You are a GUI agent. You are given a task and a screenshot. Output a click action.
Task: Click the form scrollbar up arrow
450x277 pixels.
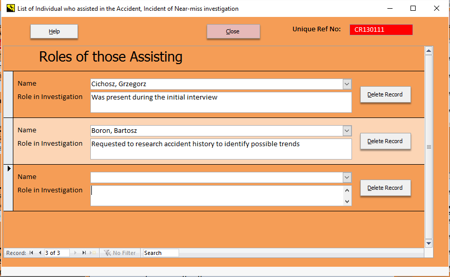click(x=429, y=51)
